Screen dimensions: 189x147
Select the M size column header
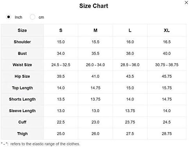95,30
